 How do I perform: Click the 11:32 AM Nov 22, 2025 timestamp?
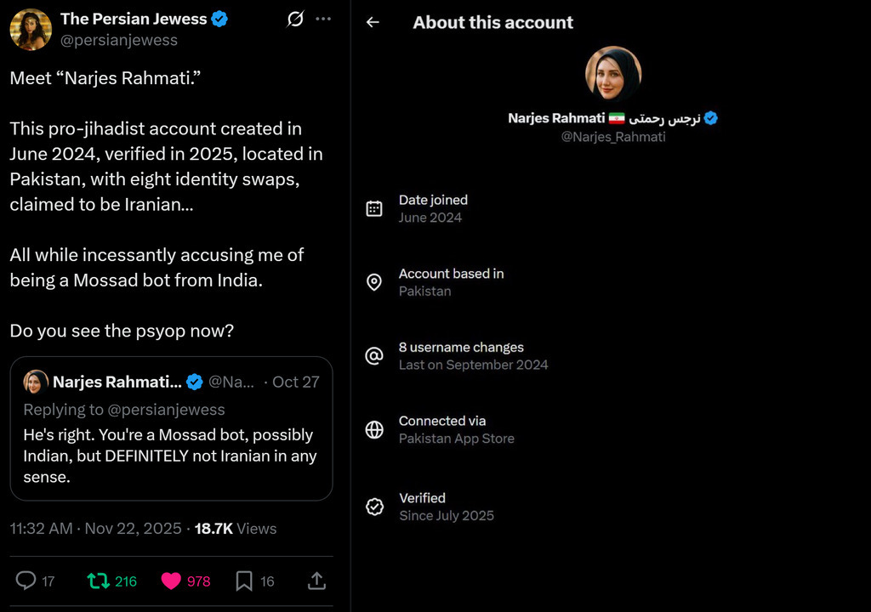[95, 529]
